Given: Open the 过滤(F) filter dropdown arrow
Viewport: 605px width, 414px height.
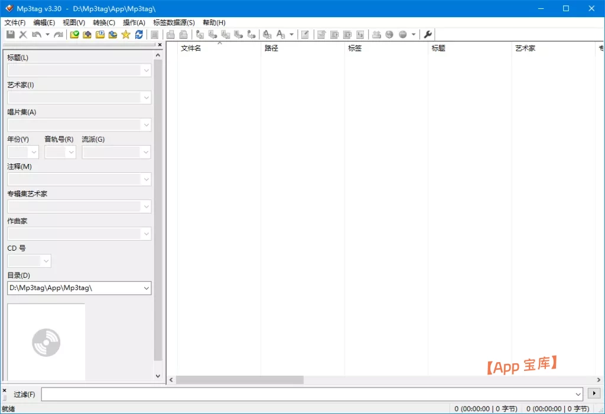Looking at the screenshot, I should pos(578,394).
